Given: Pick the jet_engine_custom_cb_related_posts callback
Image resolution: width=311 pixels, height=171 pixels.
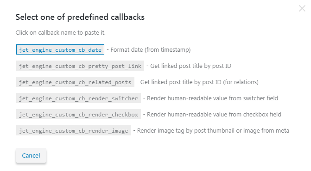Looking at the screenshot, I should tap(75, 82).
